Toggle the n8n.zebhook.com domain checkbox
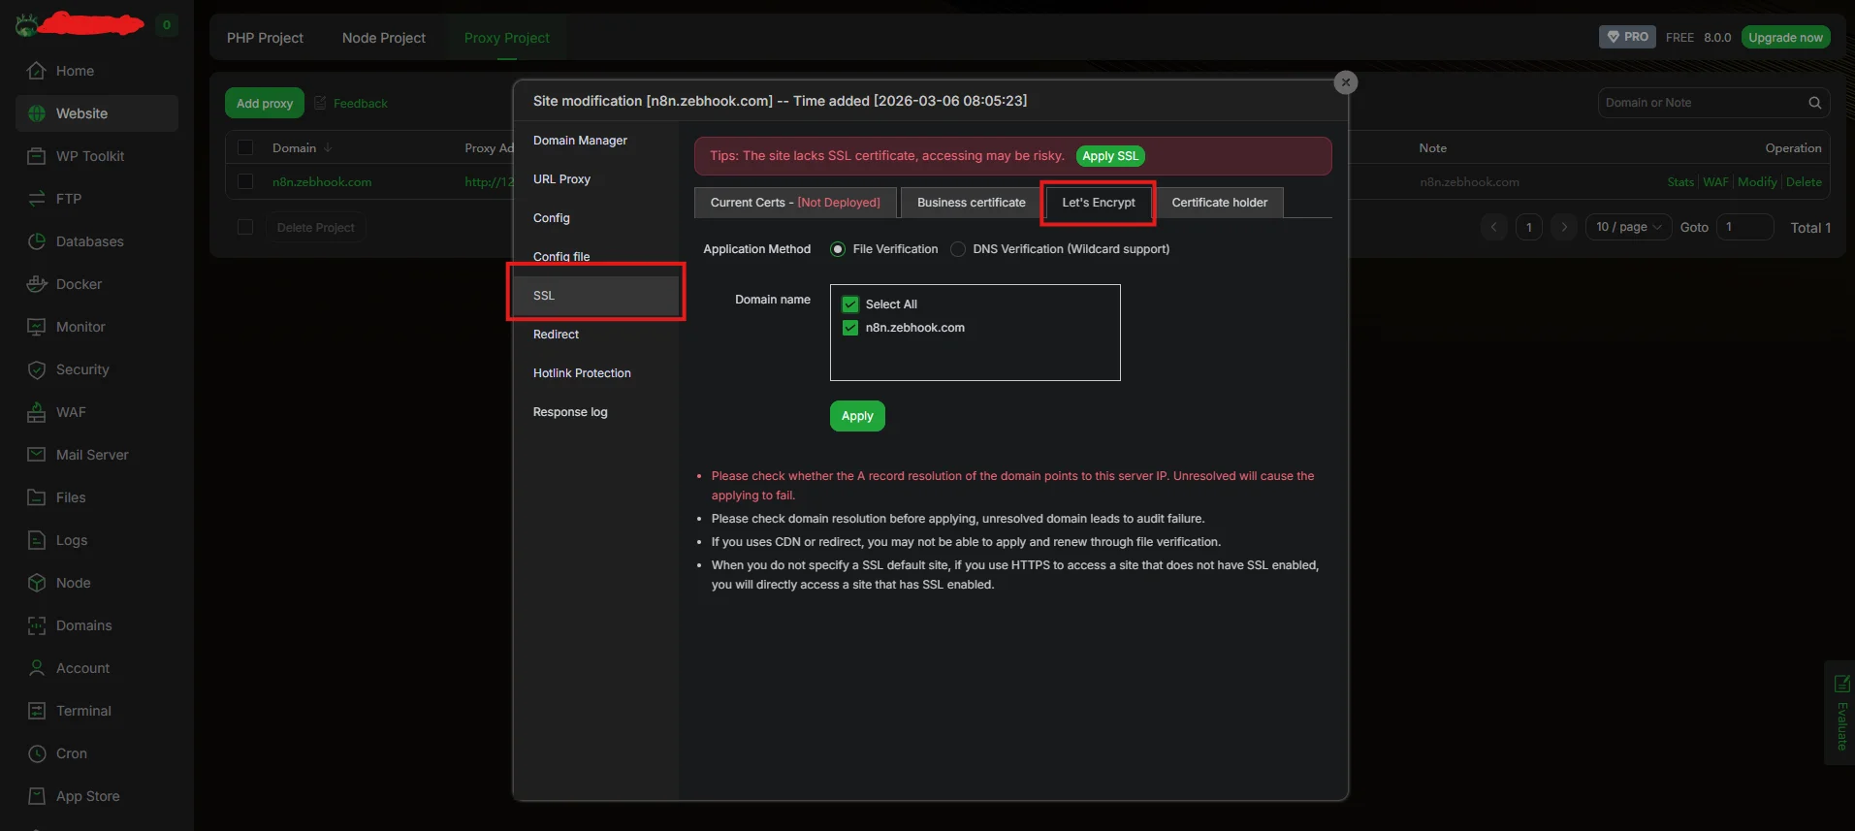This screenshot has height=831, width=1855. pyautogui.click(x=850, y=328)
